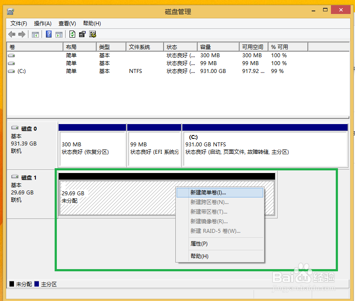Click the forward navigation arrow icon

coord(23,34)
